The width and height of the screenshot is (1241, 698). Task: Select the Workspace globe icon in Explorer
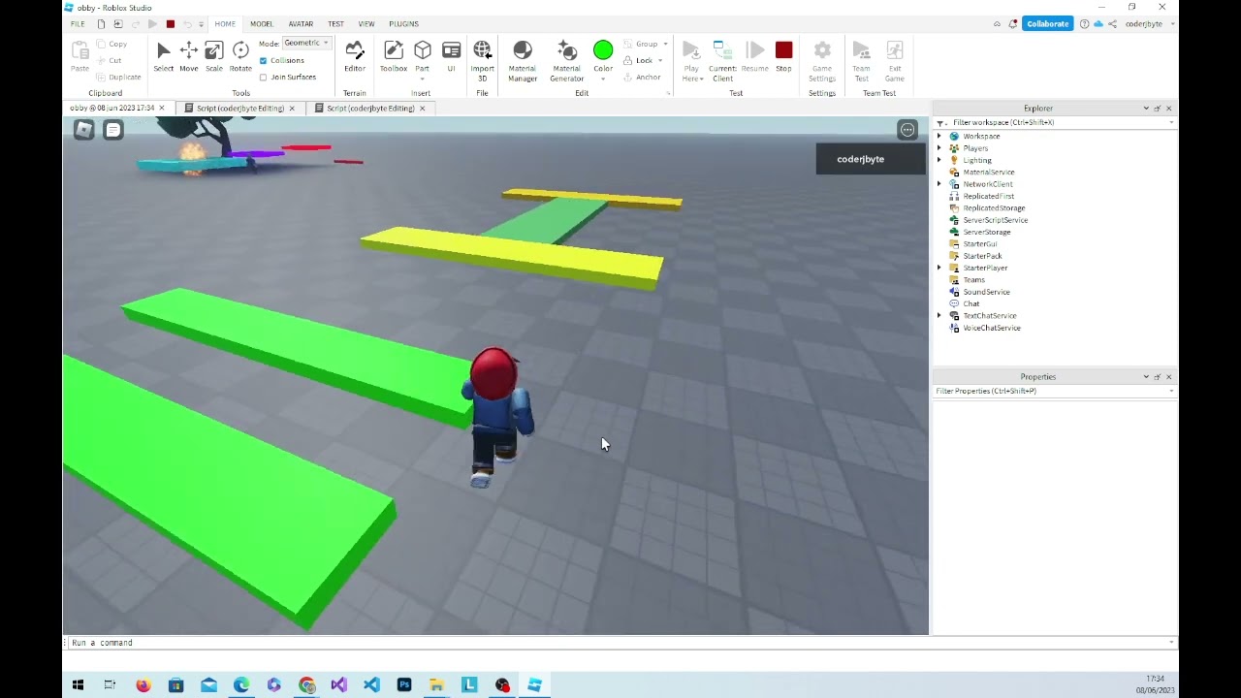point(954,137)
